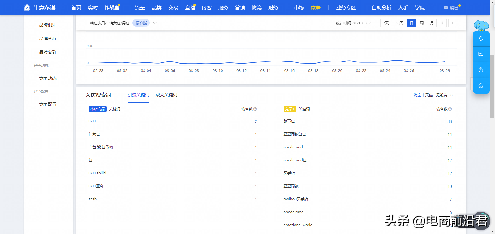The height and width of the screenshot is (234, 495).
Task: Click the 本店商品 label tag
Action: (x=98, y=109)
